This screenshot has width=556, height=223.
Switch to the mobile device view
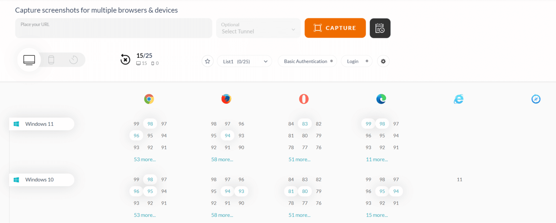coord(51,60)
